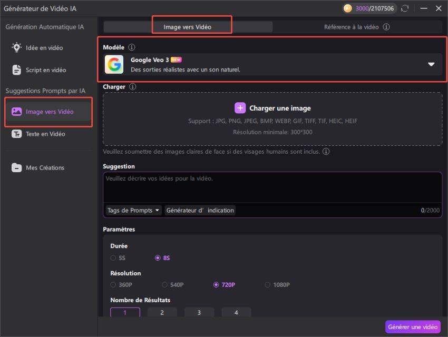Click the Résolution minimale: 300*300 text
Image resolution: width=448 pixels, height=337 pixels.
(x=272, y=132)
